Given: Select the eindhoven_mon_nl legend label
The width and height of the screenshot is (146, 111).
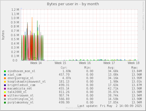Looking at the screenshot, I should click(21, 71).
